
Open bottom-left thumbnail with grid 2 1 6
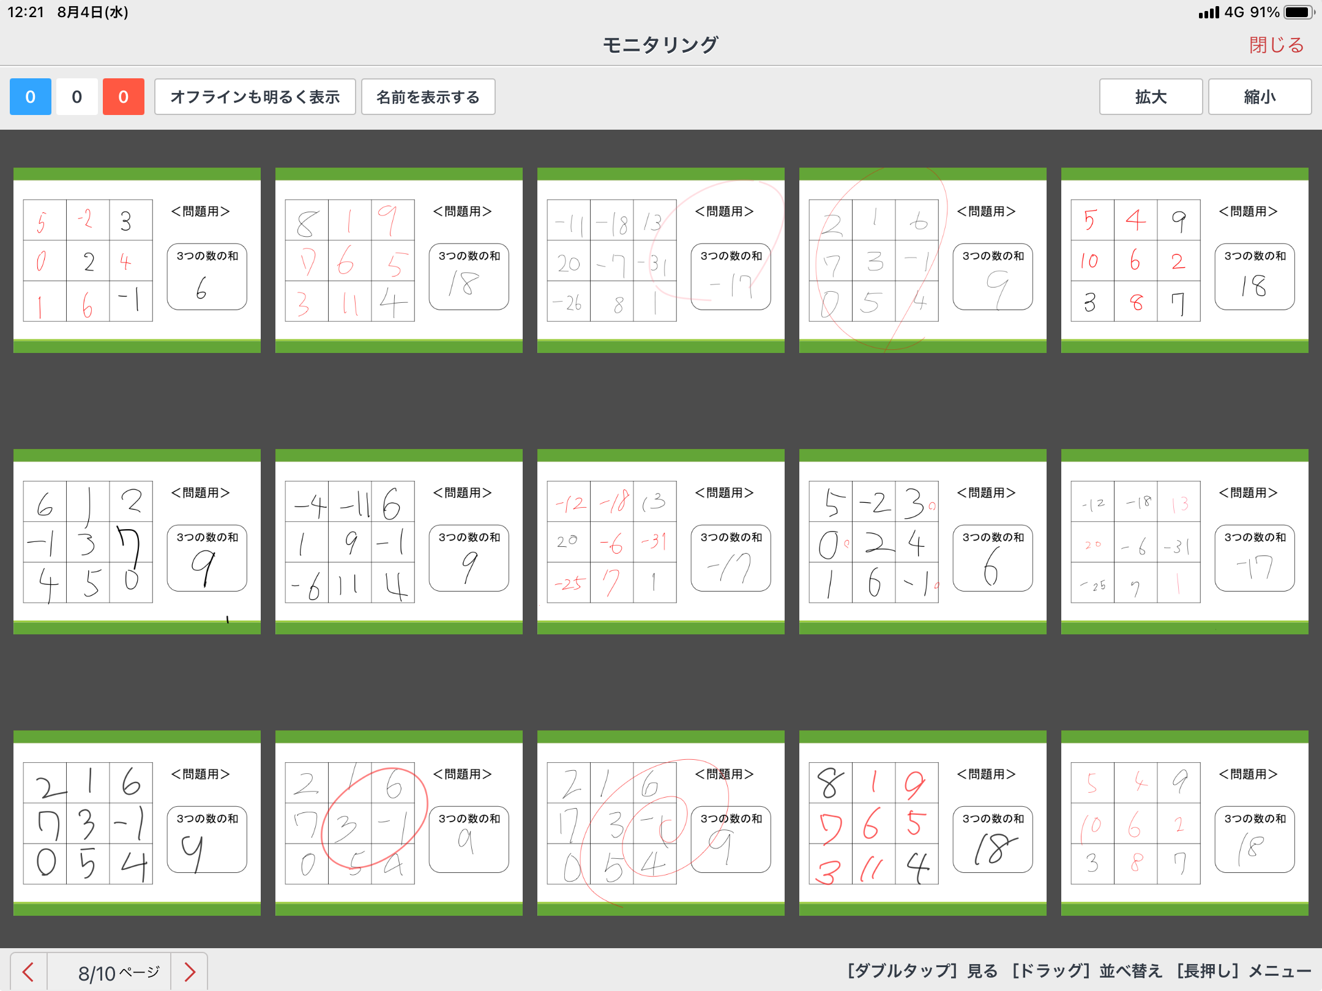(x=137, y=823)
